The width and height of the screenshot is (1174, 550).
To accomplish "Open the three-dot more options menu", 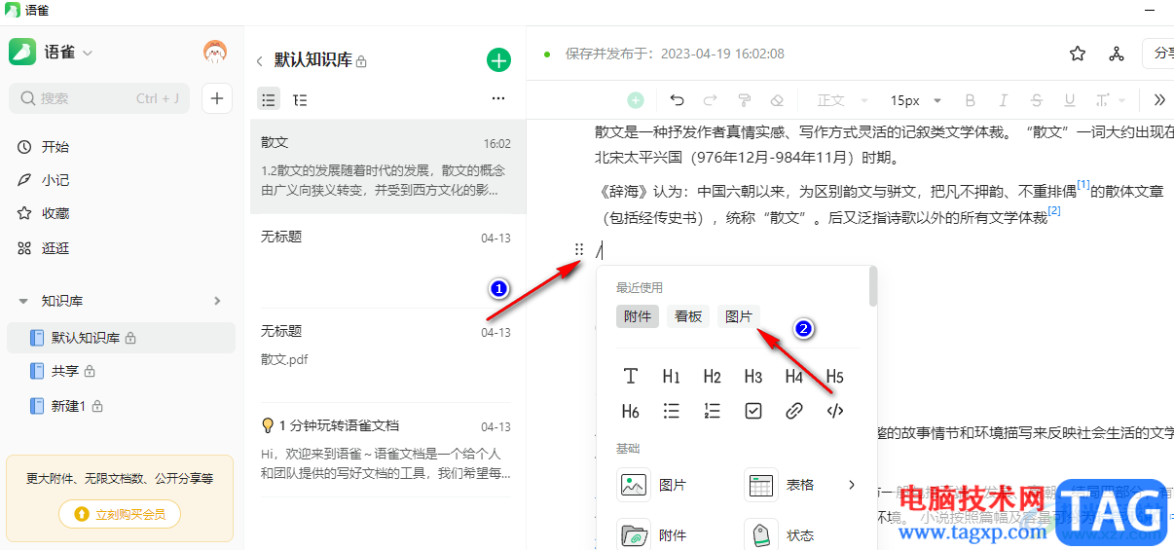I will point(498,98).
